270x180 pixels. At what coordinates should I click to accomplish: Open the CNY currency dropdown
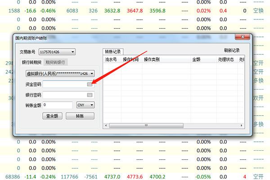tap(85, 105)
